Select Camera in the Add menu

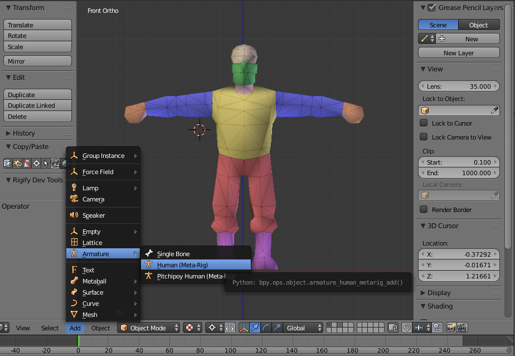pos(103,199)
